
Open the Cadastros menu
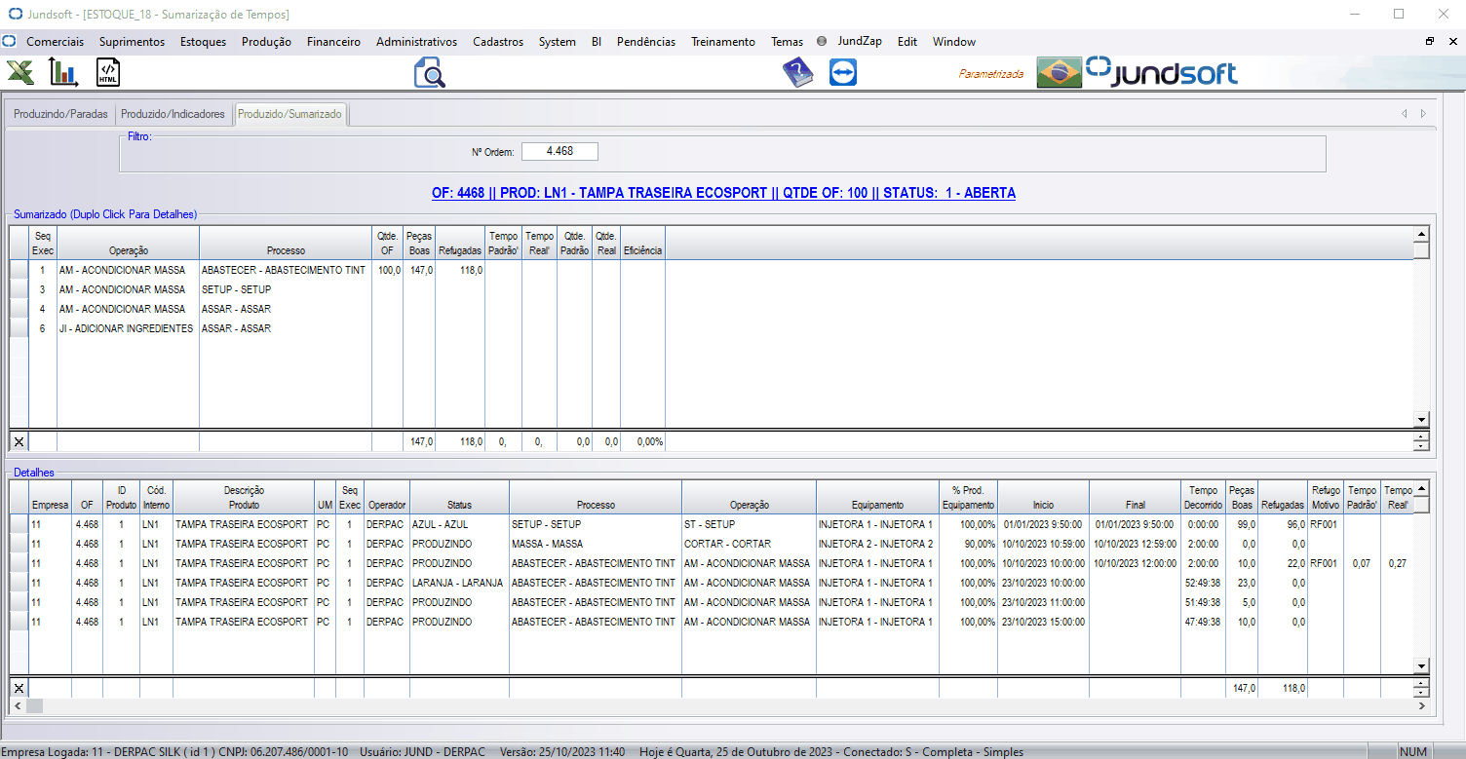[498, 42]
